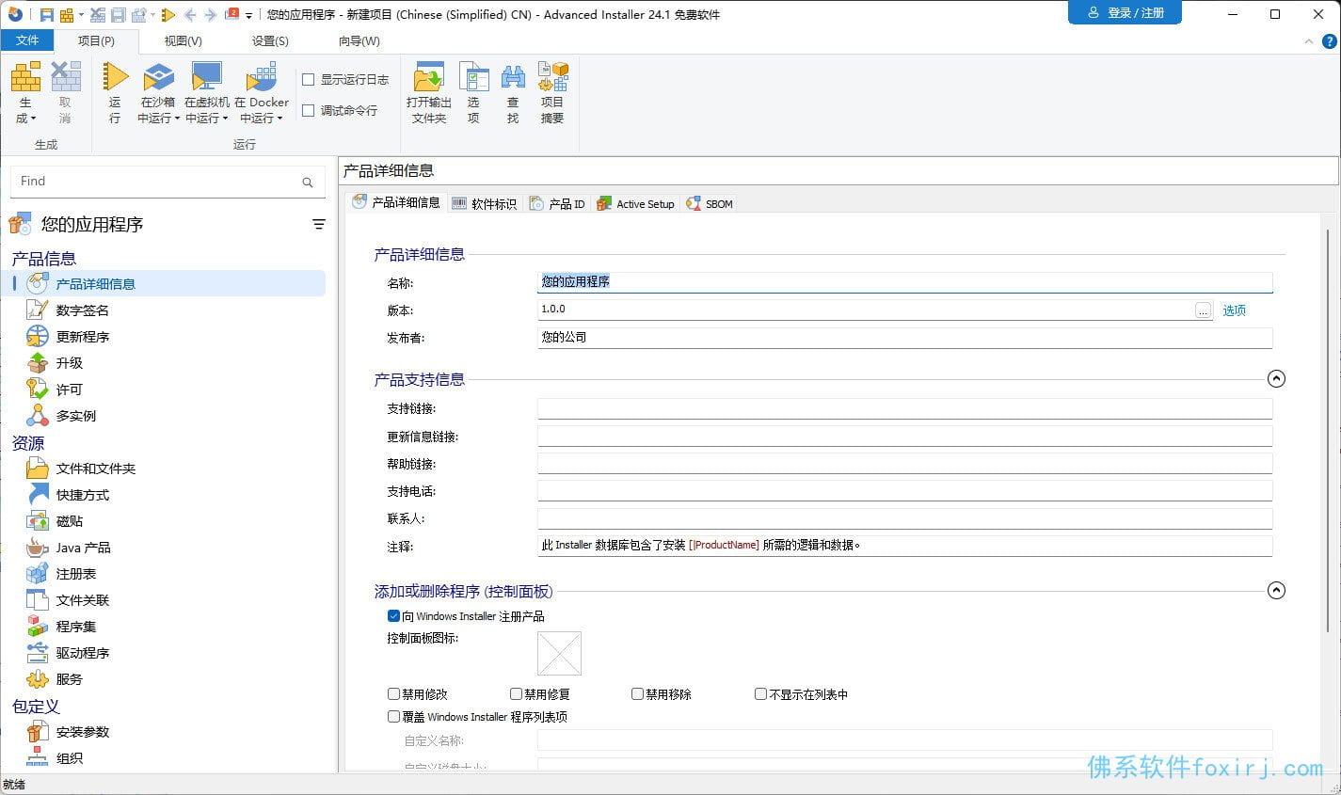This screenshot has width=1341, height=795.
Task: Click the Save icon in the quick access toolbar
Action: 46,14
